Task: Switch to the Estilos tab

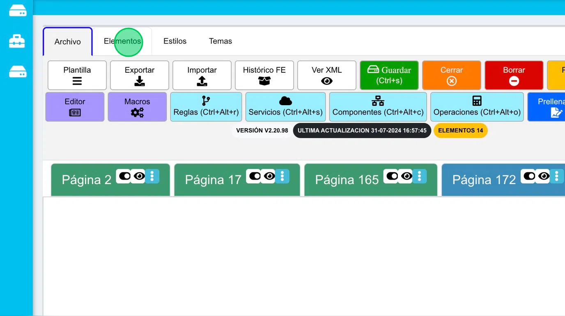Action: coord(175,42)
